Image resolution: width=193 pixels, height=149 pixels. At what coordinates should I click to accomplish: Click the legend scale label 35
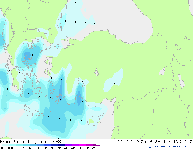[73, 148]
